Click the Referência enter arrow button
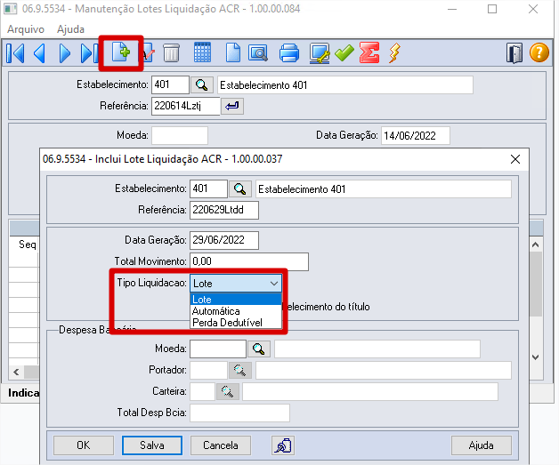 pyautogui.click(x=232, y=106)
